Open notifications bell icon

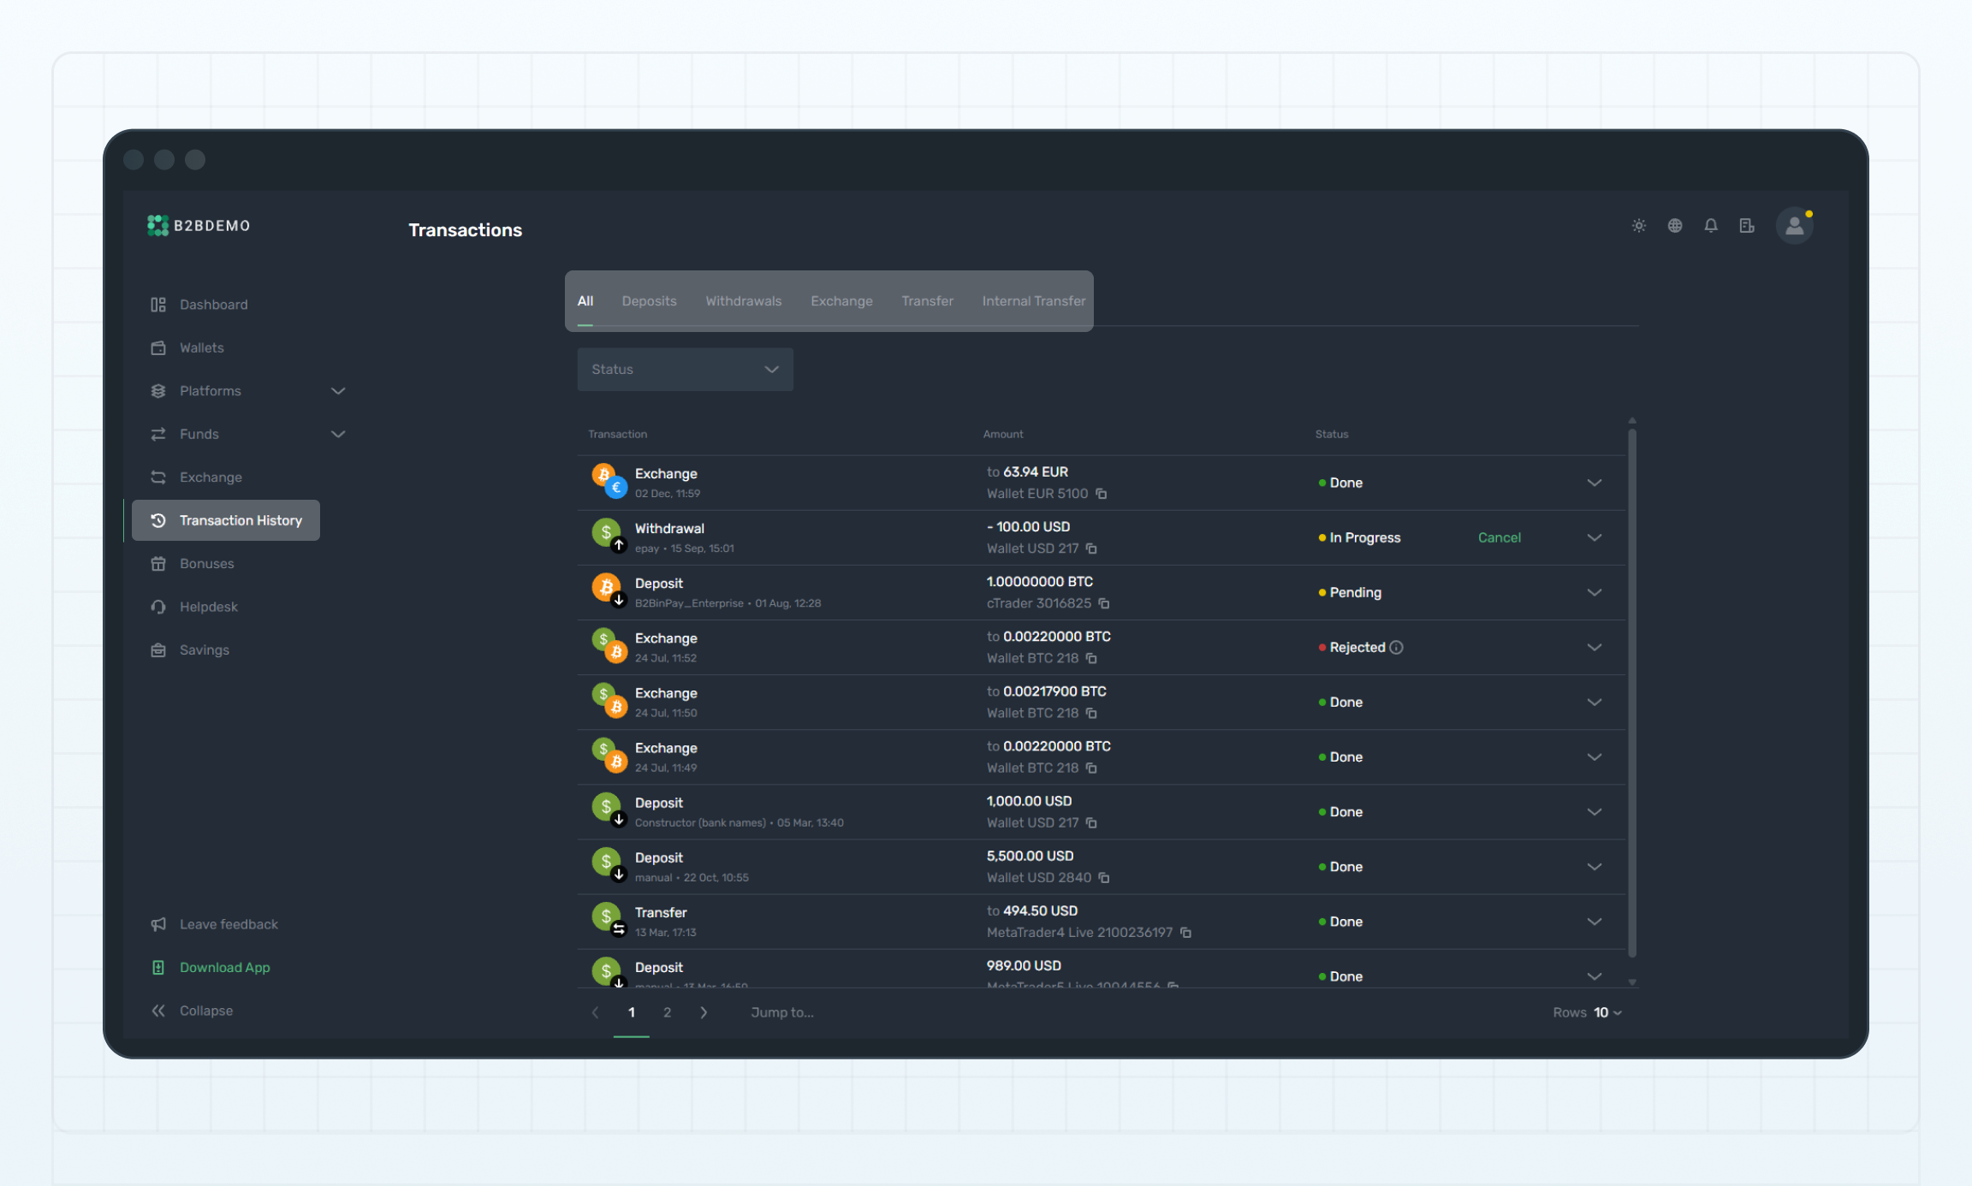coord(1711,225)
